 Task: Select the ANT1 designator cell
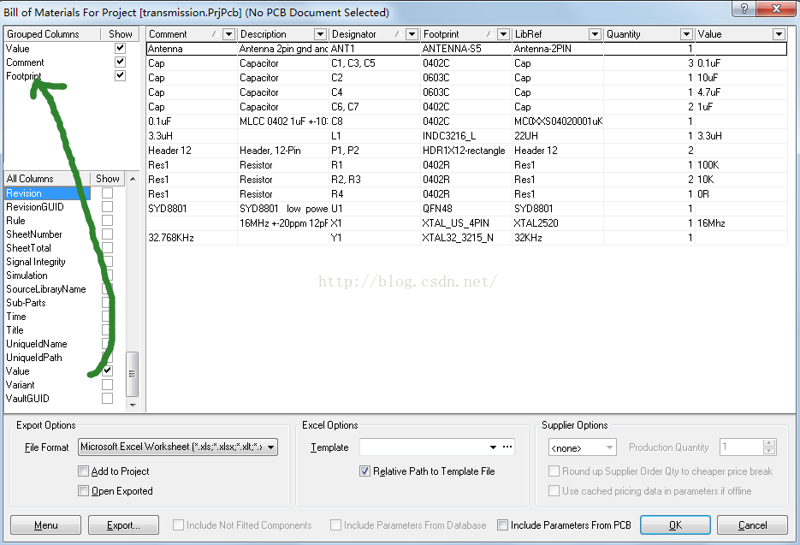coord(375,49)
